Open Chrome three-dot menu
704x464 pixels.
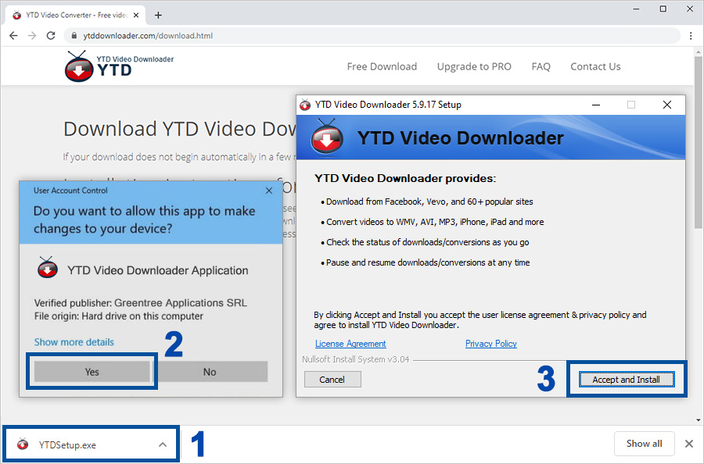[691, 36]
